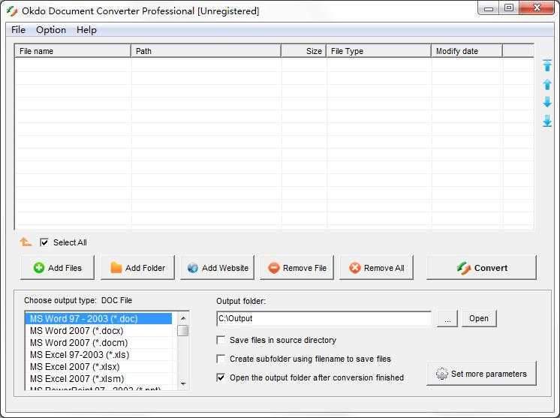The image size is (560, 418).
Task: Click the orange up-level arrow icon
Action: 26,242
